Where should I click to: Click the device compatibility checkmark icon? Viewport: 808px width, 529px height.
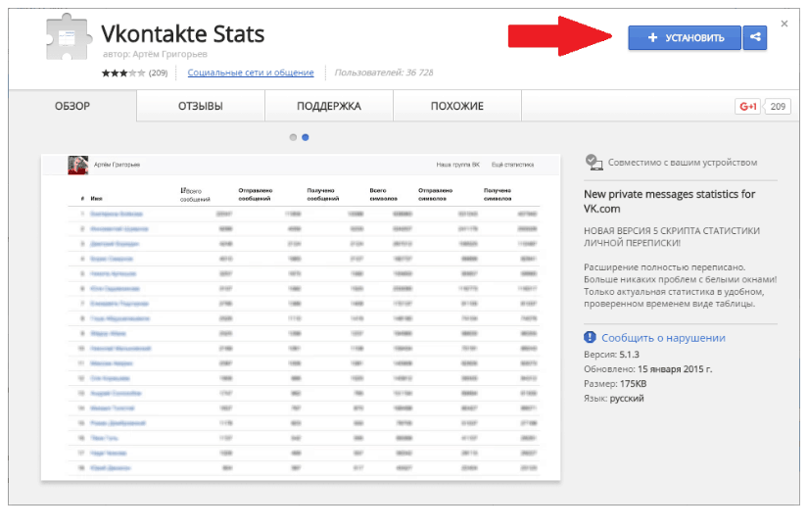pyautogui.click(x=592, y=162)
